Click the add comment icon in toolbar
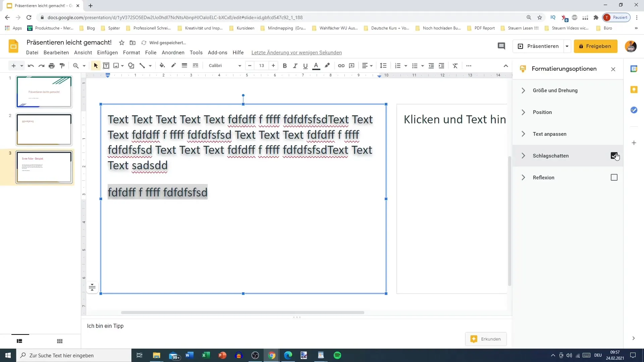Viewport: 644px width, 362px height. point(352,66)
